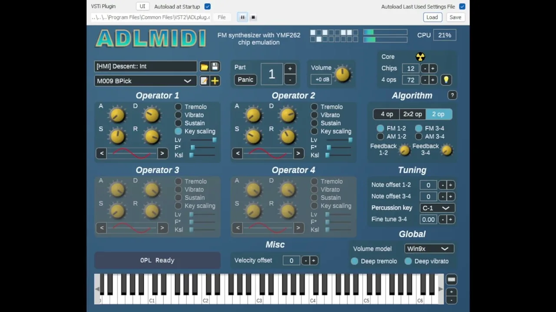Click the radioactive emulator Core icon
Screen dimensions: 556x312
[420, 57]
